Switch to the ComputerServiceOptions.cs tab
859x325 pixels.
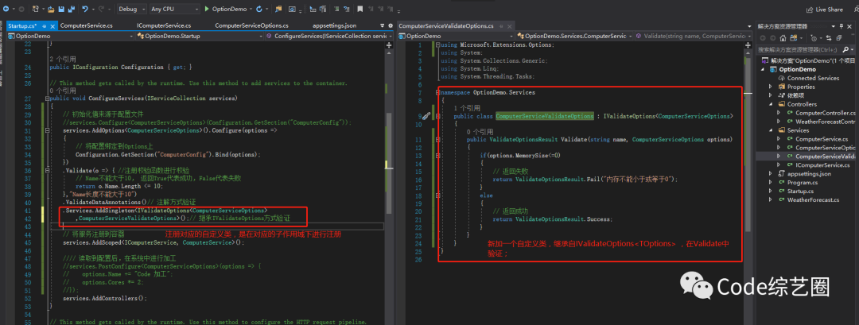[251, 25]
